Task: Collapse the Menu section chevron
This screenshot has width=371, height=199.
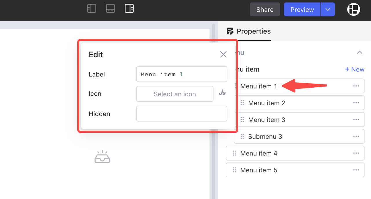Action: [x=359, y=52]
